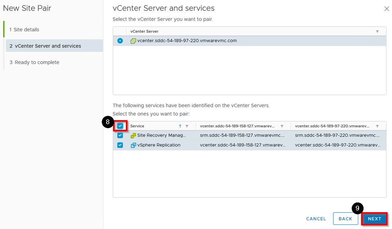Click the CANCEL link

(316, 219)
